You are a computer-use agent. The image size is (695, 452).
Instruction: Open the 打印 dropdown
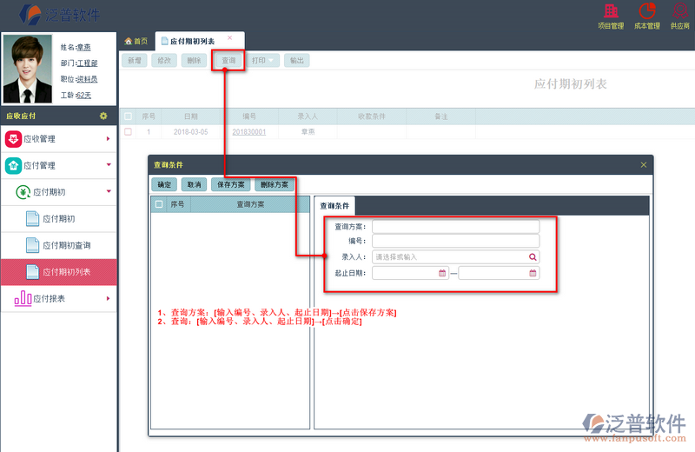[263, 60]
